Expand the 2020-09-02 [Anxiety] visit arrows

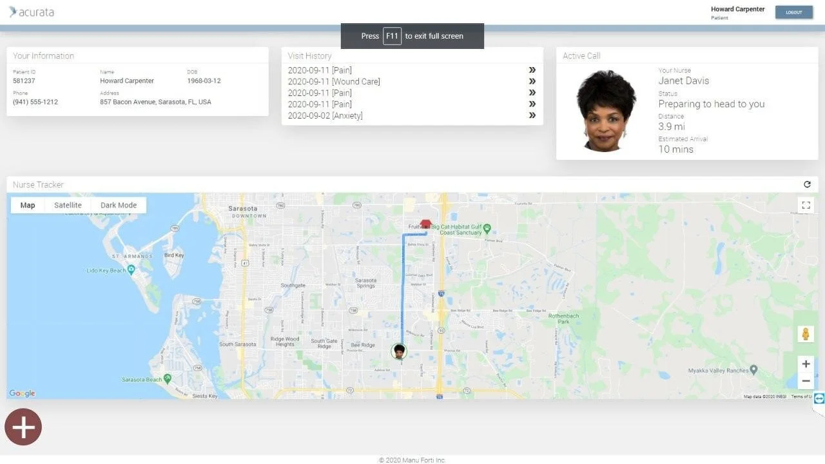pyautogui.click(x=532, y=115)
